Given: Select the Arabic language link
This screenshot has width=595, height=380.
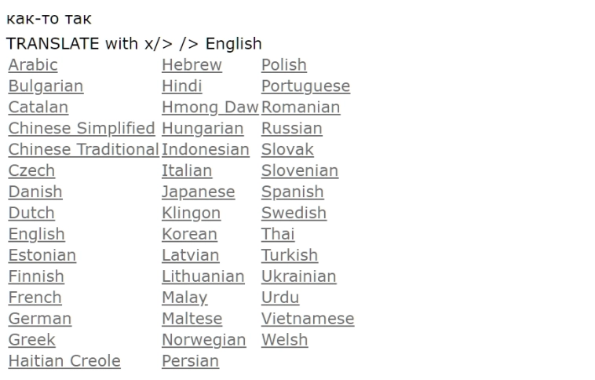Looking at the screenshot, I should 33,65.
